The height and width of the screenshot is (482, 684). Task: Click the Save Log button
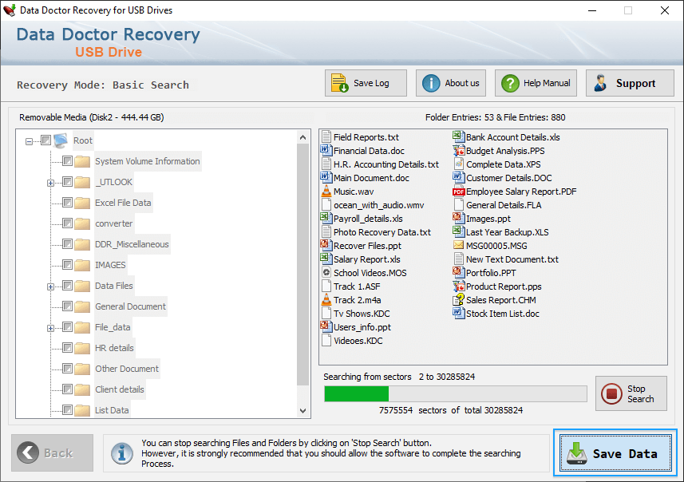tap(366, 83)
